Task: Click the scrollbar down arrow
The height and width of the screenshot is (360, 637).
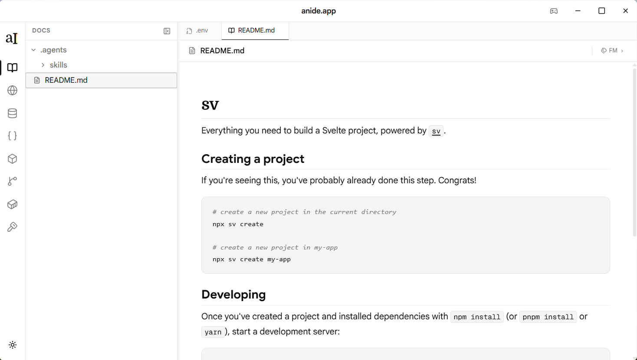Action: pyautogui.click(x=634, y=358)
